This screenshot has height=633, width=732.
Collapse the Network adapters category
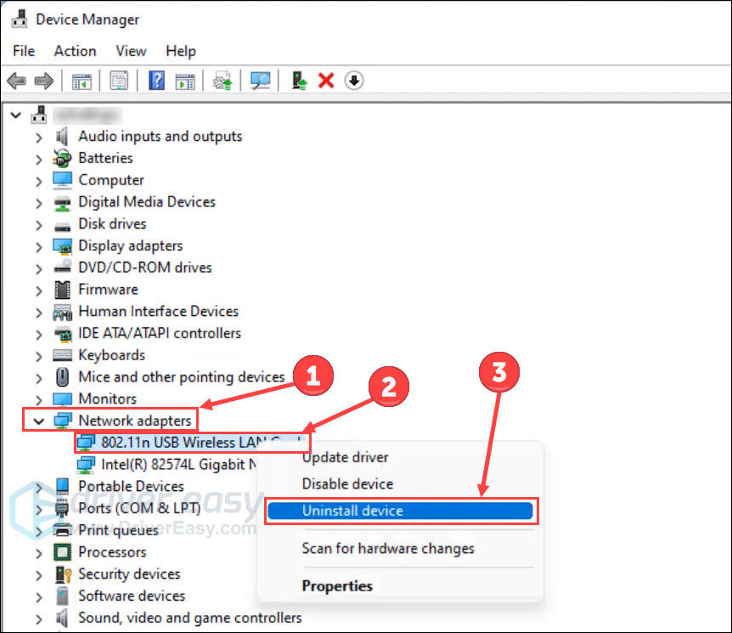(x=39, y=421)
